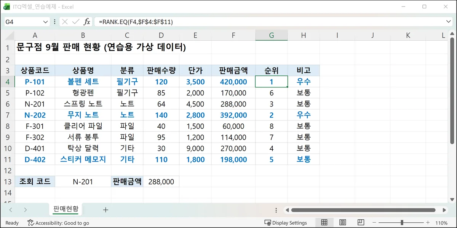Click the next sheet navigation arrow

25,210
